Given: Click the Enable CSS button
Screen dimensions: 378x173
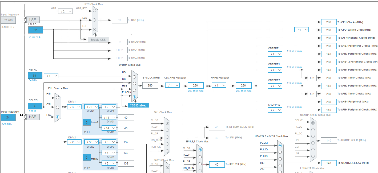Looking at the screenshot, I should tap(98, 39).
